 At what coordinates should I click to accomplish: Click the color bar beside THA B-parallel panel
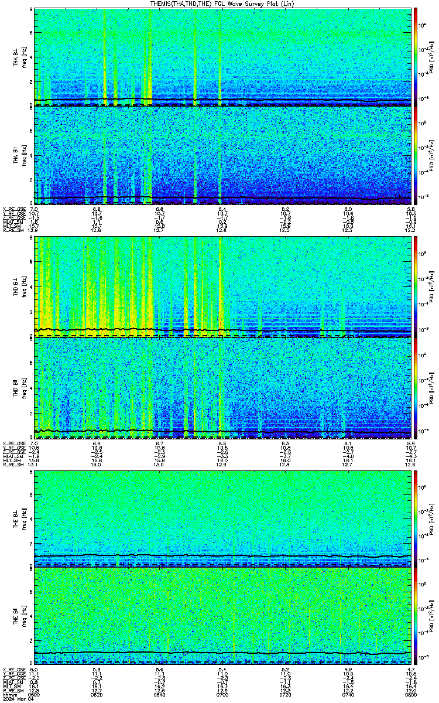click(x=415, y=155)
